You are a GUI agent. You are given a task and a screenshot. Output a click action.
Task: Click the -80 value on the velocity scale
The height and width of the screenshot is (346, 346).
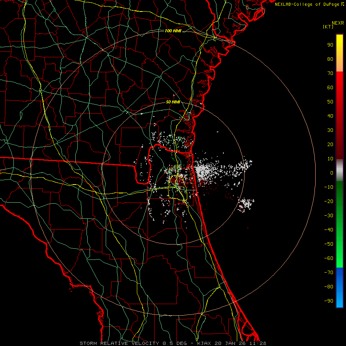[x=329, y=287]
